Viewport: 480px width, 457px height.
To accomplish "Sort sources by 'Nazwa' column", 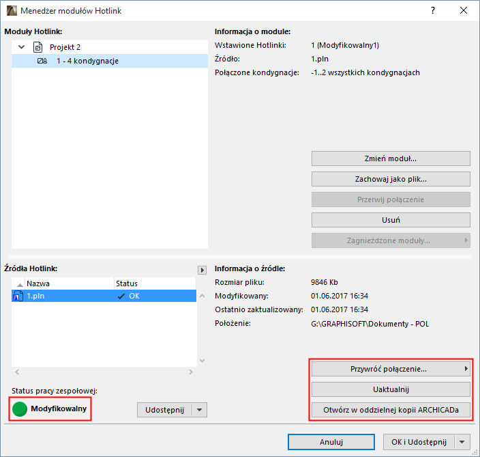I will click(x=70, y=283).
